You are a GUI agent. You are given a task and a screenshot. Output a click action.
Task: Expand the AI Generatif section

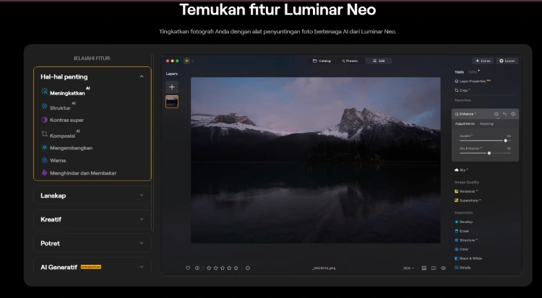[x=93, y=266]
